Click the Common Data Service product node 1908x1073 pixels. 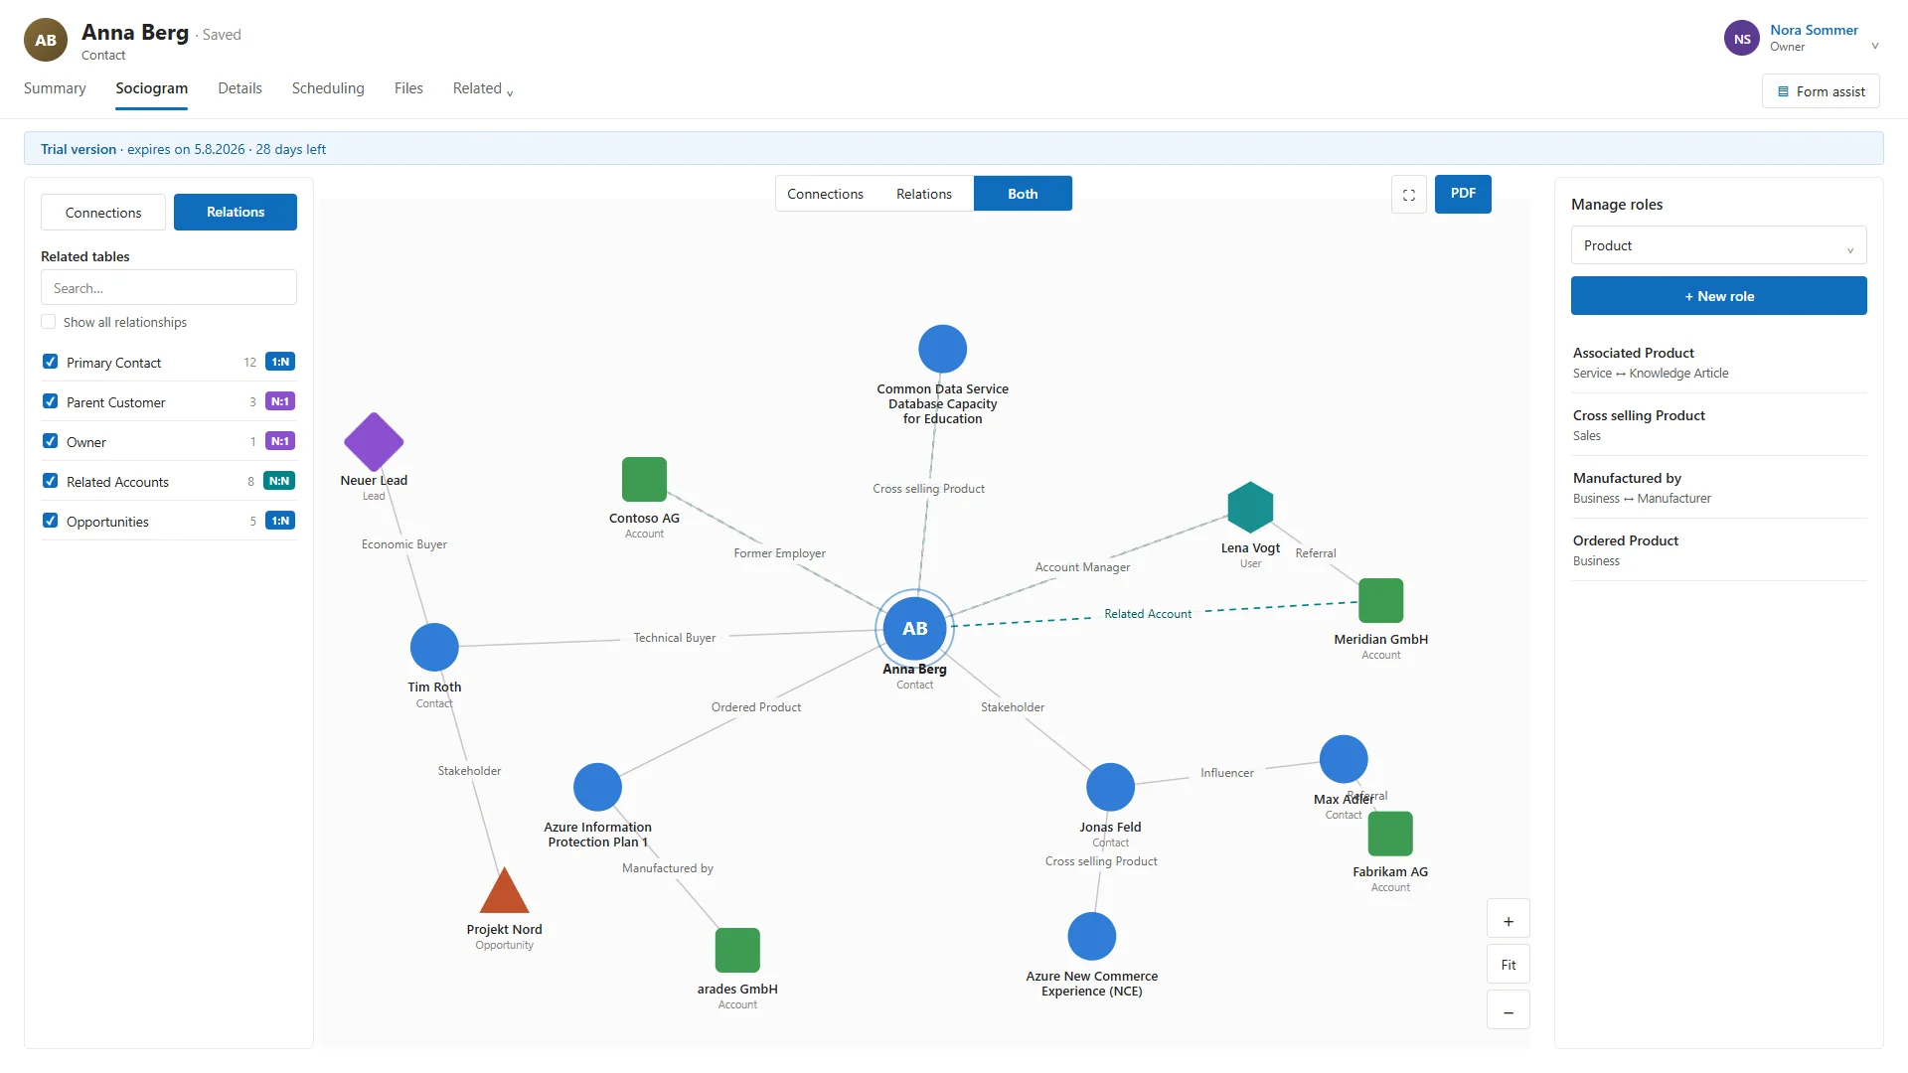[x=942, y=349]
